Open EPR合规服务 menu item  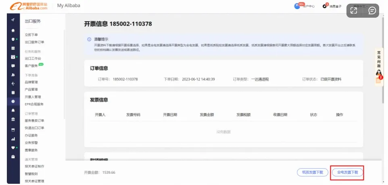pyautogui.click(x=34, y=104)
